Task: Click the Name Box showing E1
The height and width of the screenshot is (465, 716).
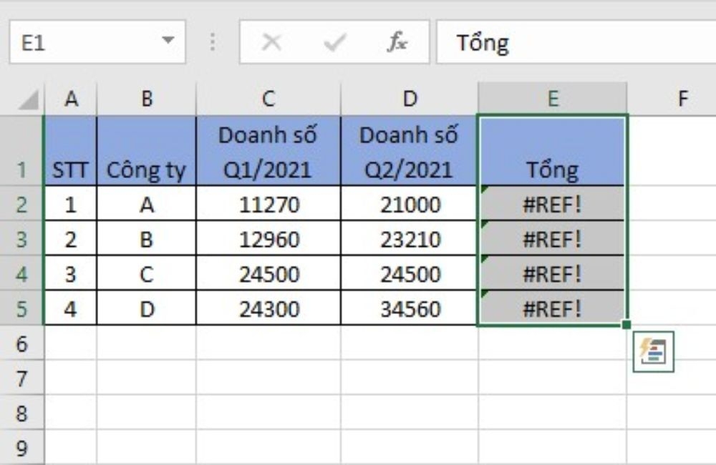Action: pyautogui.click(x=97, y=42)
